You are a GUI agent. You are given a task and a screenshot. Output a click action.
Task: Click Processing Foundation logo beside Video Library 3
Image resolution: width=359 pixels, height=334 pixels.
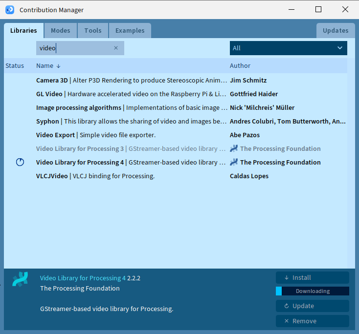point(234,148)
